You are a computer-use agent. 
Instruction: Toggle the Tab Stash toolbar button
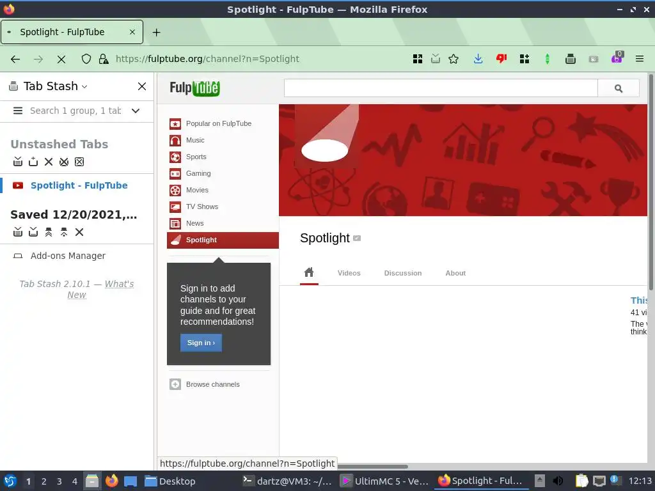tap(570, 59)
